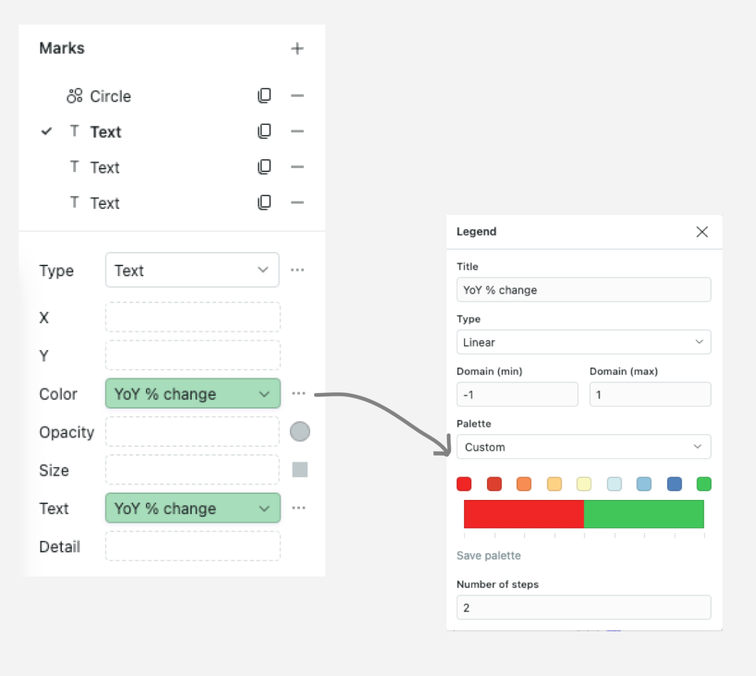Pick the red palette swatch
This screenshot has height=676, width=756.
pos(464,484)
